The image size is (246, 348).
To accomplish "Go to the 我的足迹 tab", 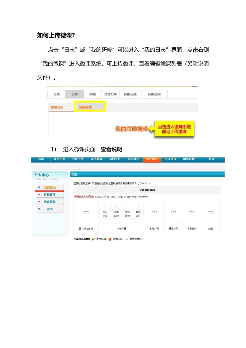I will (x=130, y=94).
